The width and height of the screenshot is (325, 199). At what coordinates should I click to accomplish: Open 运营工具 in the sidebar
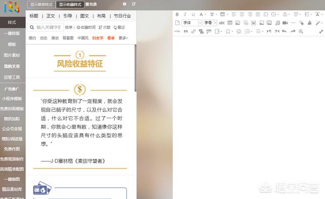(x=12, y=77)
